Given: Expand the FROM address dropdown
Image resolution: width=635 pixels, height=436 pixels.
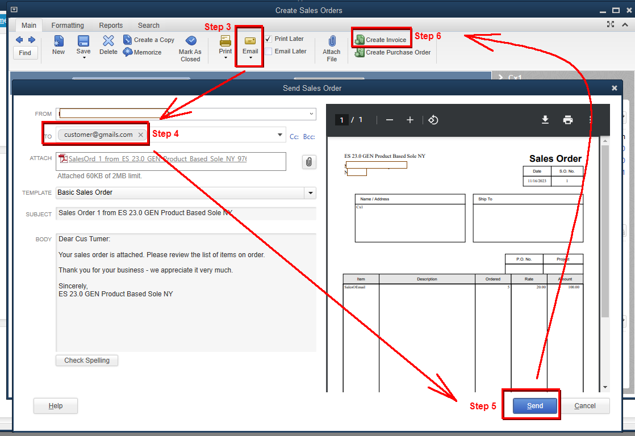Looking at the screenshot, I should [310, 114].
